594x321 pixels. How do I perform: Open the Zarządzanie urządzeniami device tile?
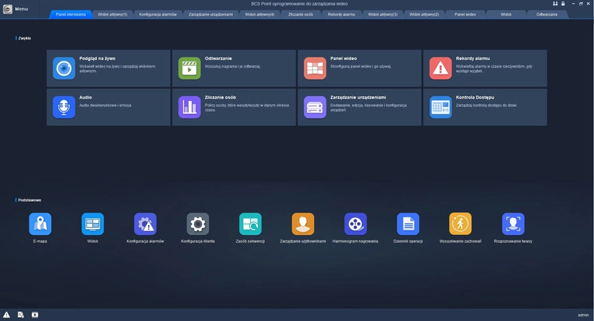click(x=359, y=107)
